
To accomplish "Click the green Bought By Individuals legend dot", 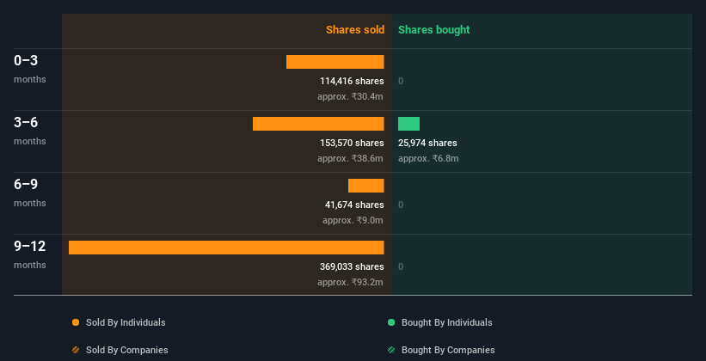I will click(391, 322).
